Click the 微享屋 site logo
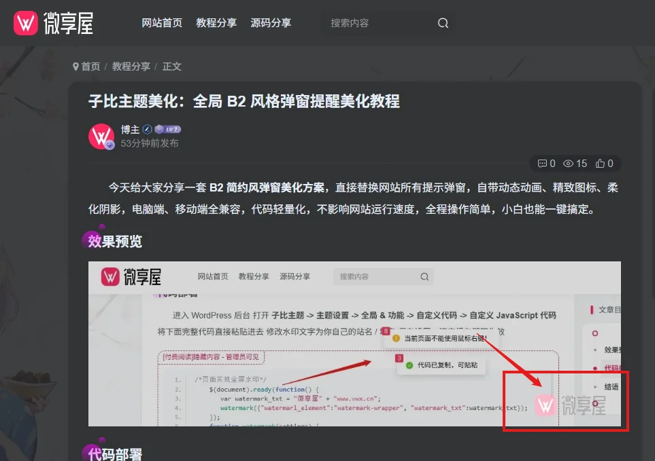 point(54,23)
